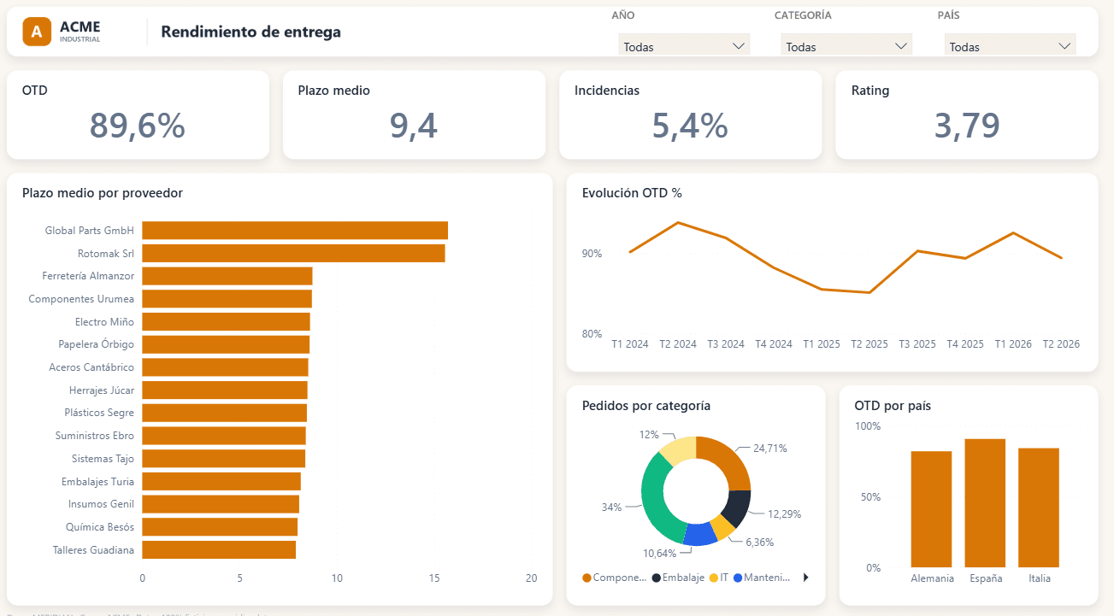This screenshot has height=616, width=1114.
Task: Click the Insumos Genil bar
Action: (221, 504)
